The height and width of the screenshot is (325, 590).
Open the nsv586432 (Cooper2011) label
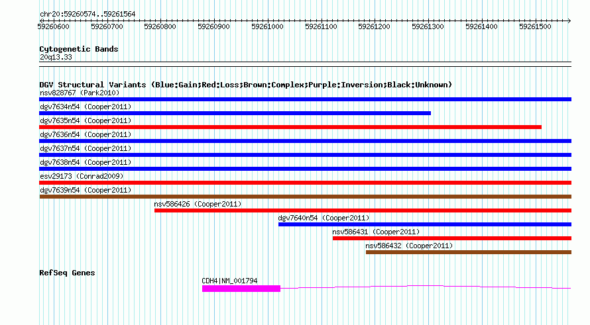click(x=409, y=246)
